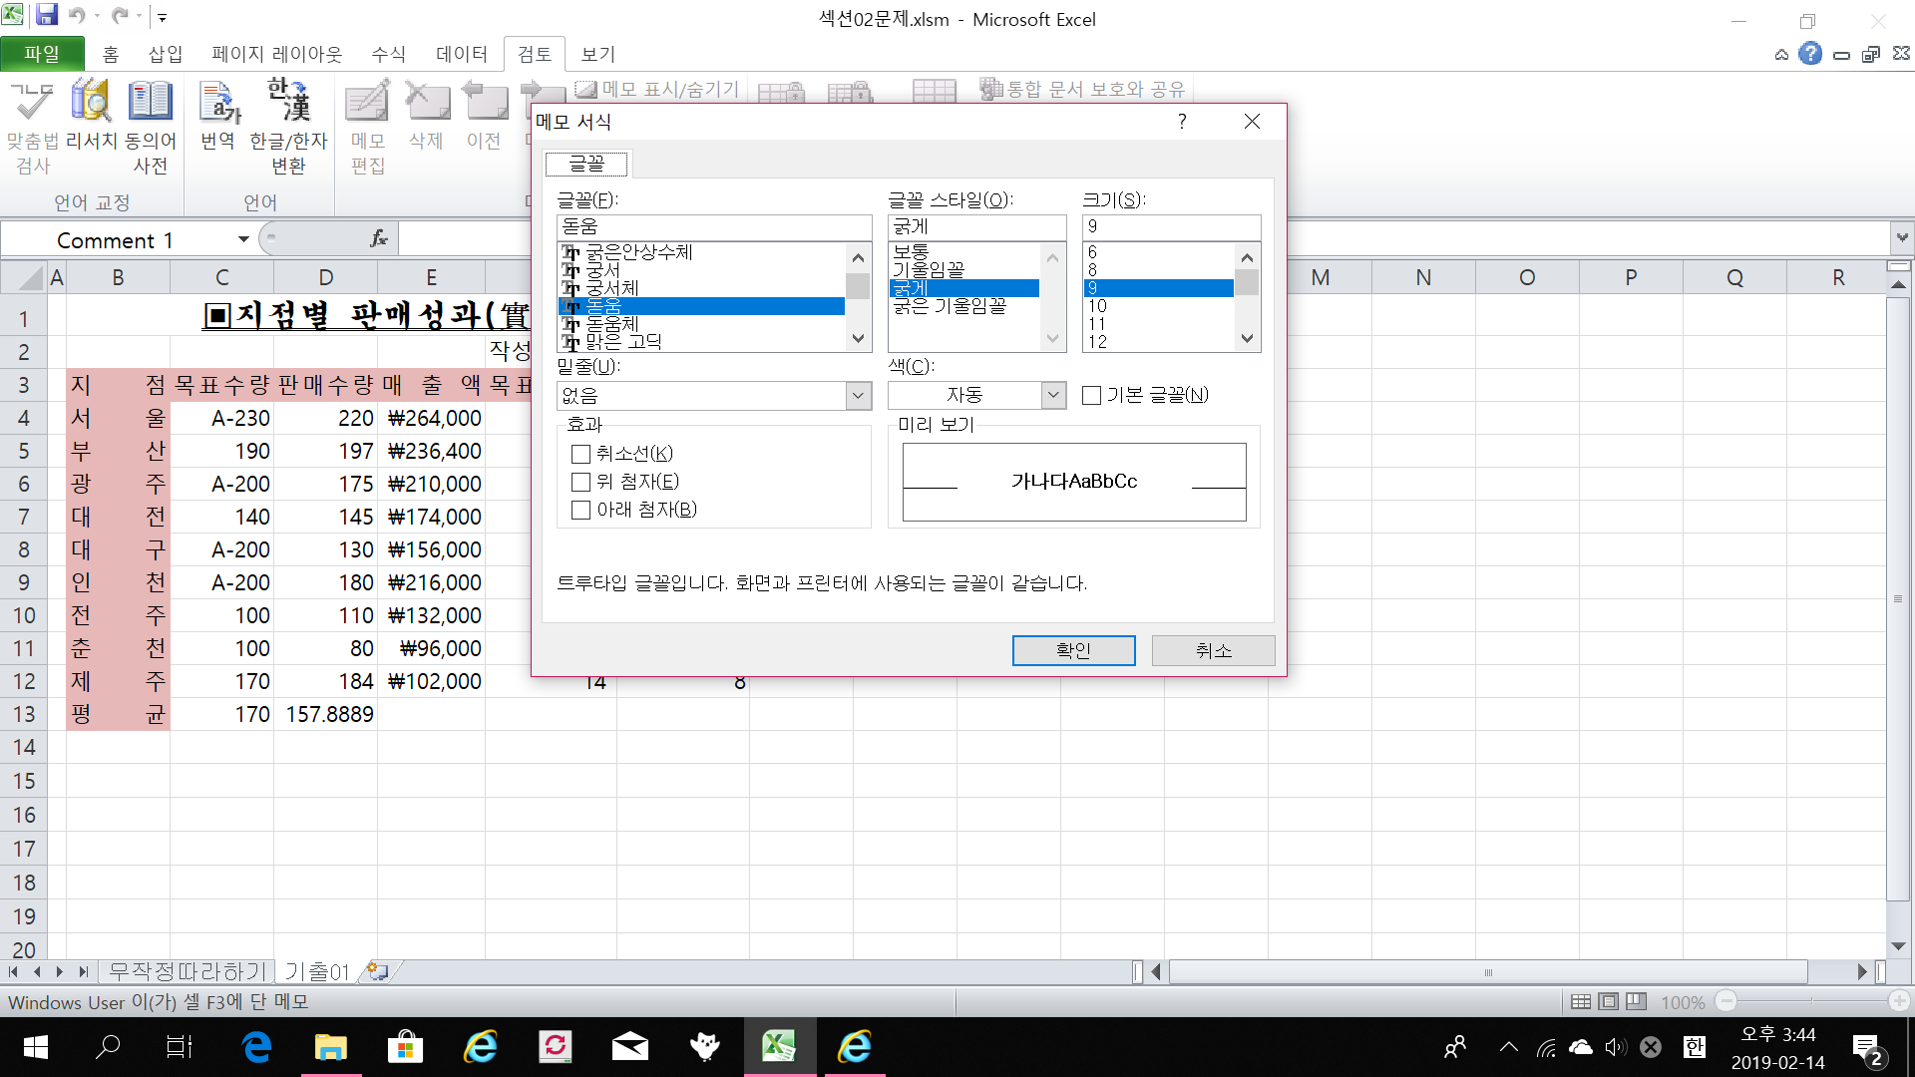
Task: Click the zoom slider in status bar
Action: click(1812, 1001)
